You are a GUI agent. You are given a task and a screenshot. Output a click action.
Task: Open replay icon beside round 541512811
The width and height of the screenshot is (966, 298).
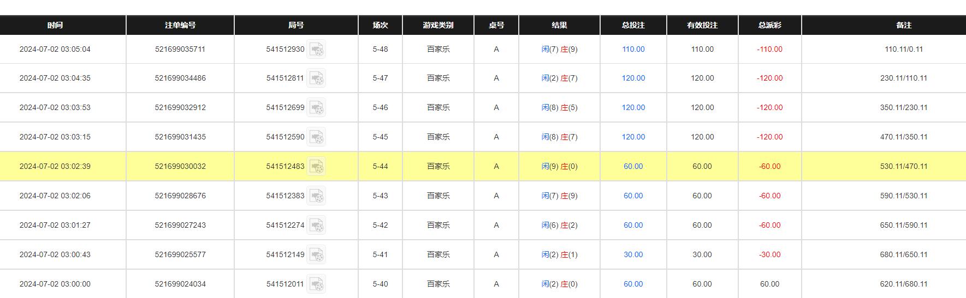coord(316,78)
